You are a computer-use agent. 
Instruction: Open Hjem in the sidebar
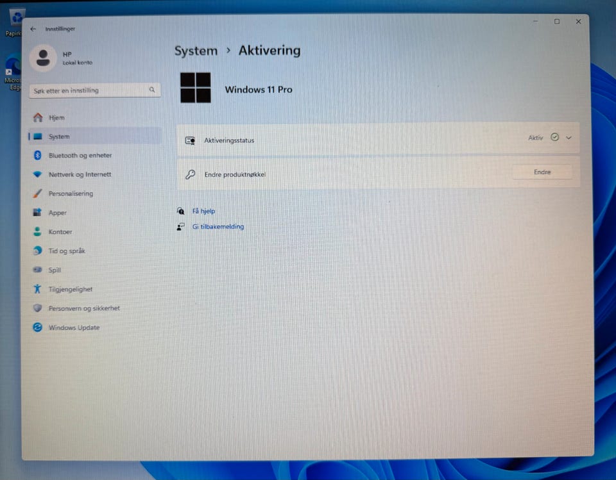(x=95, y=118)
